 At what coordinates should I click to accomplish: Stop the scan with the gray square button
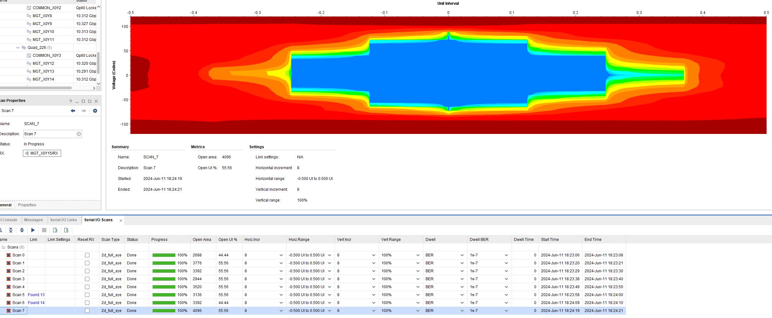point(44,230)
